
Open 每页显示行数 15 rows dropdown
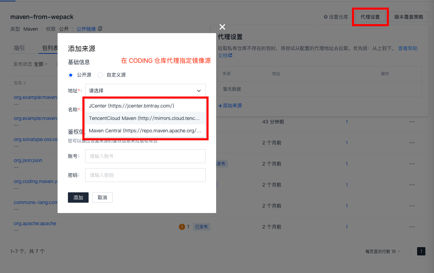point(383,252)
